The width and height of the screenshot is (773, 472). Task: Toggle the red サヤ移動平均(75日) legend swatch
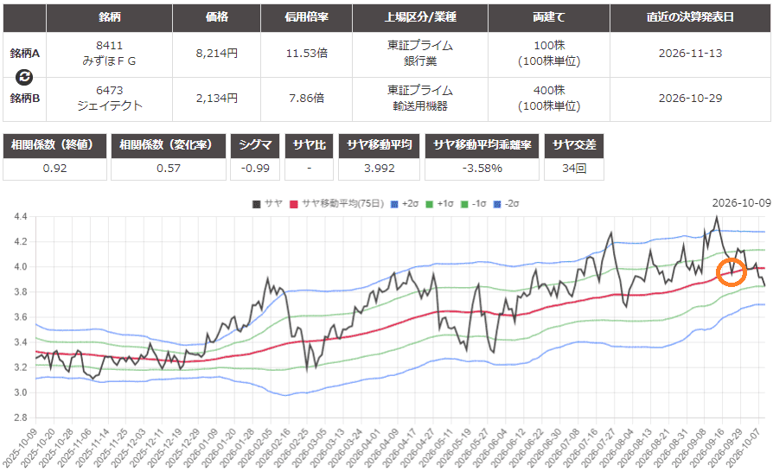(x=294, y=204)
